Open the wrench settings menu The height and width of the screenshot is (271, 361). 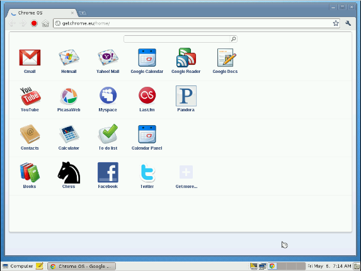(x=348, y=23)
